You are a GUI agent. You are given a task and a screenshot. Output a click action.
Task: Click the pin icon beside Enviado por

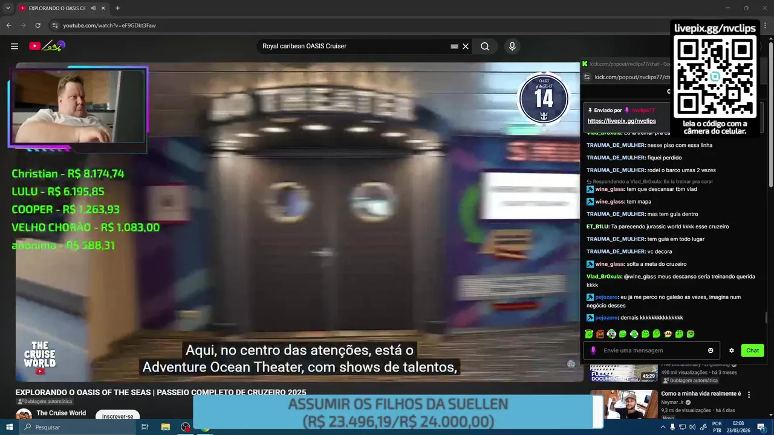coord(590,111)
